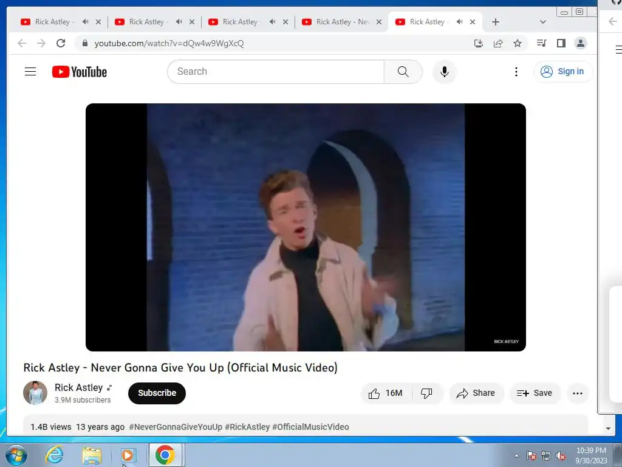Like the video (16M)
Viewport: 622px width, 467px height.
[385, 393]
